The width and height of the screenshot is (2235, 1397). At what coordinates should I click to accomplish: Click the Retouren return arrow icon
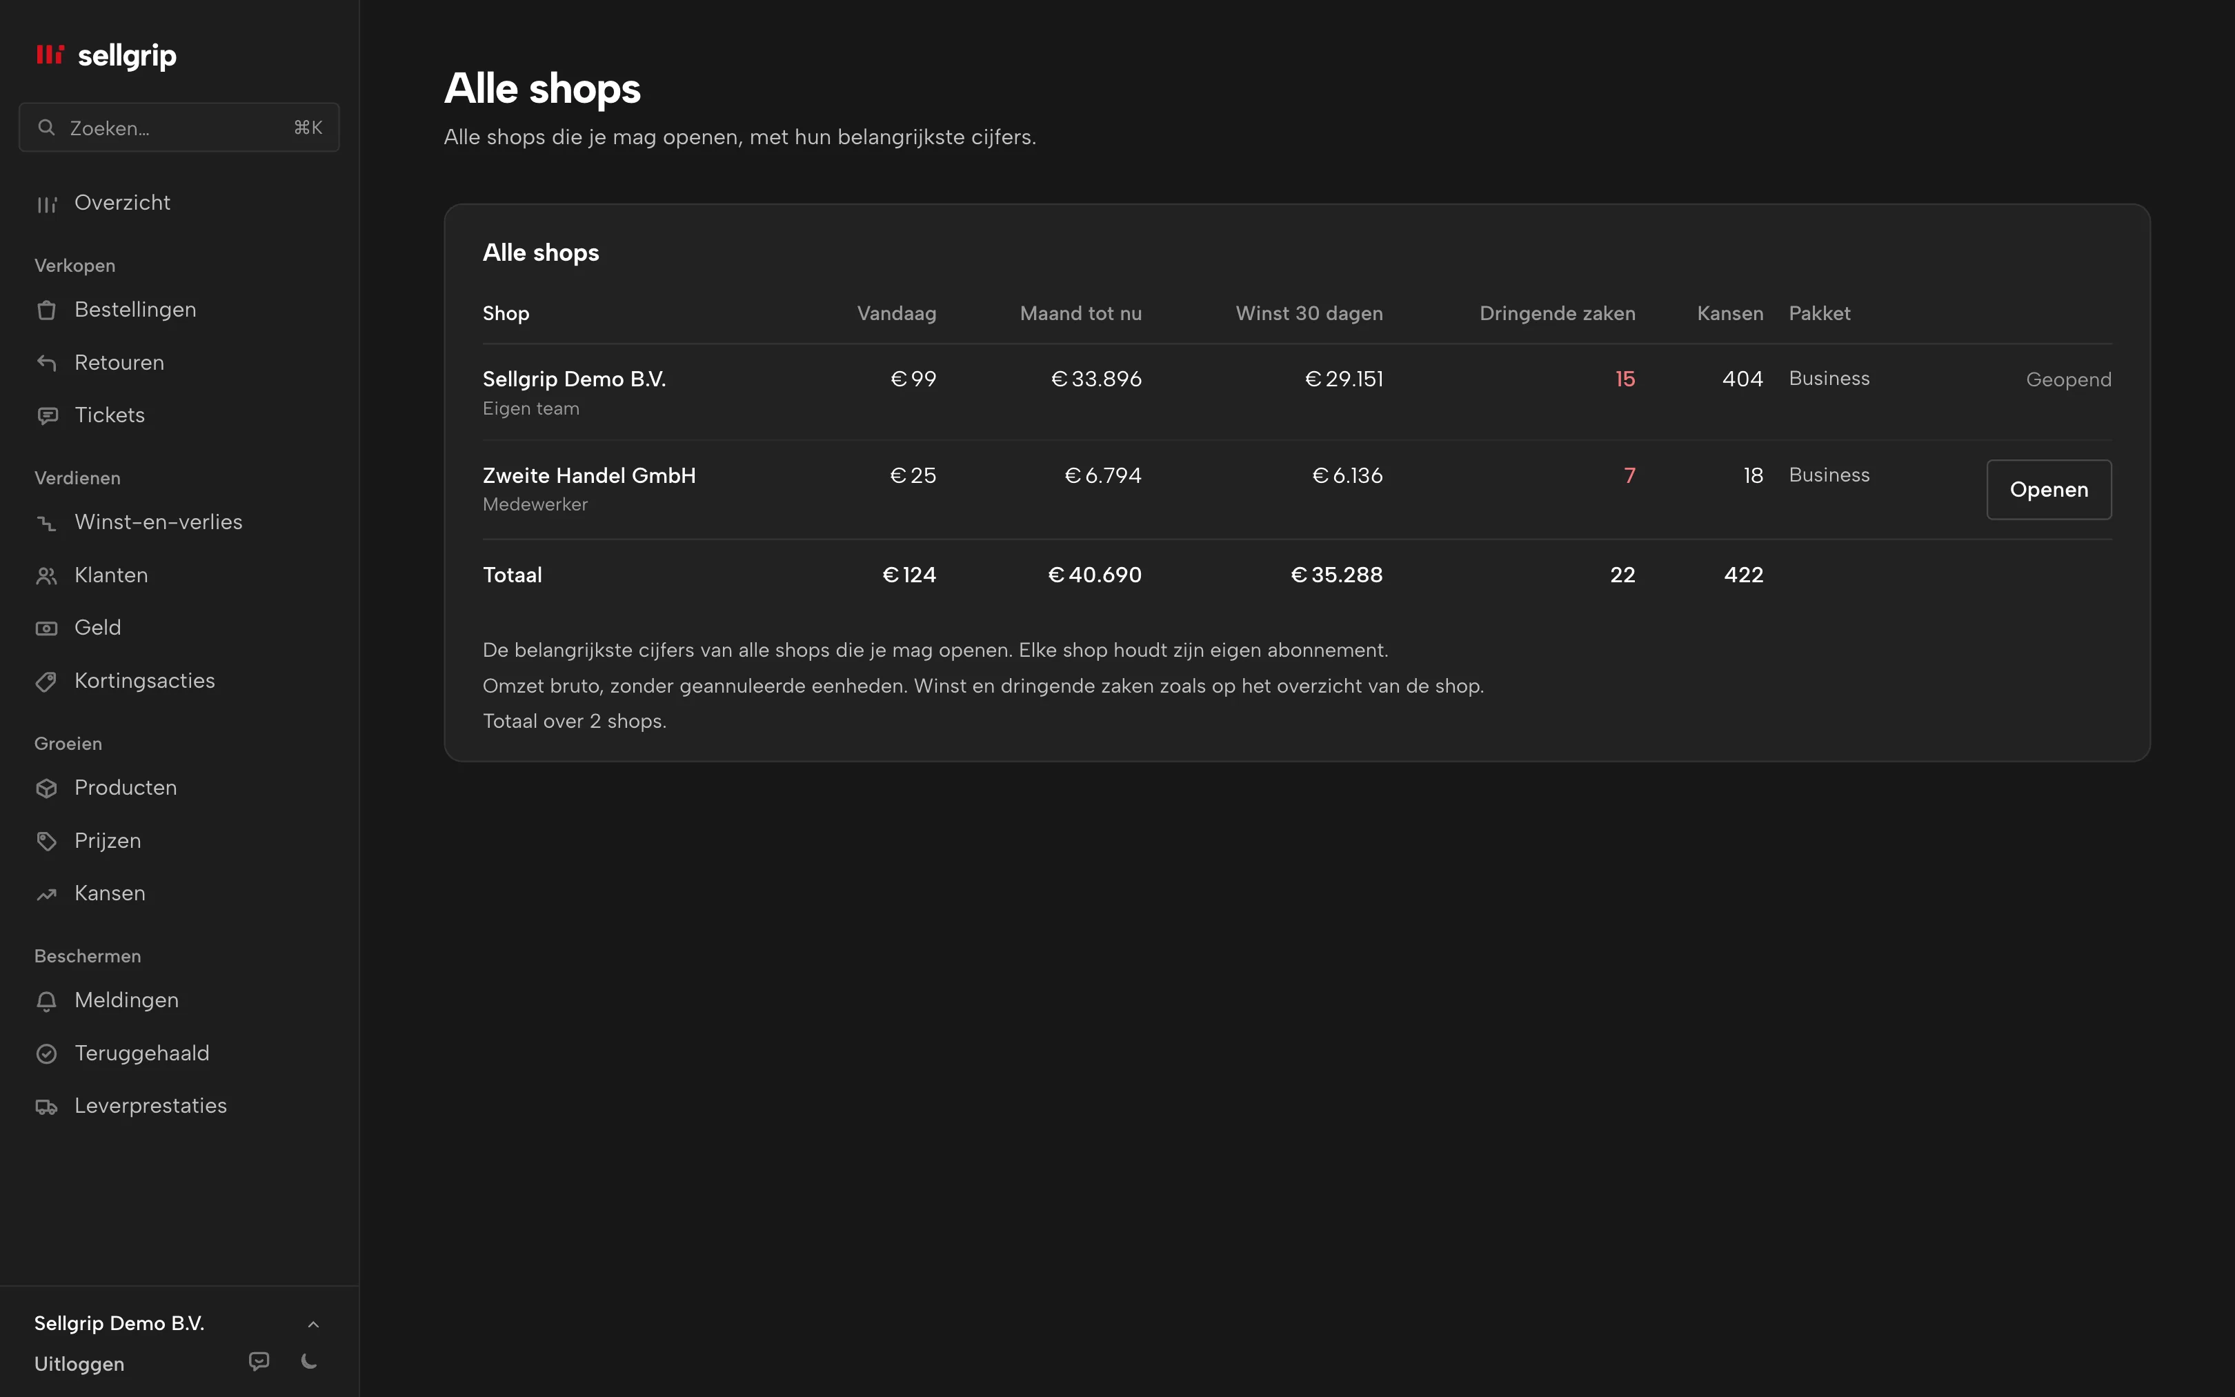coord(46,363)
